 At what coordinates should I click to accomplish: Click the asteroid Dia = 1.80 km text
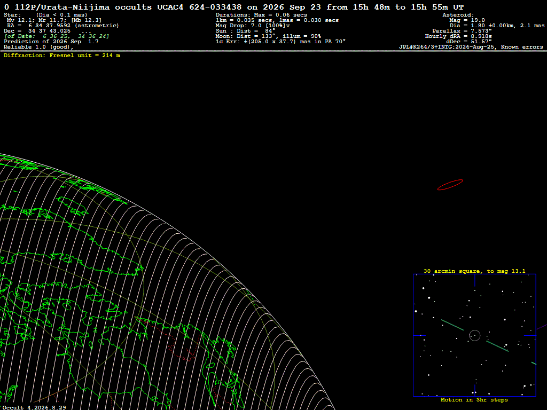point(497,26)
